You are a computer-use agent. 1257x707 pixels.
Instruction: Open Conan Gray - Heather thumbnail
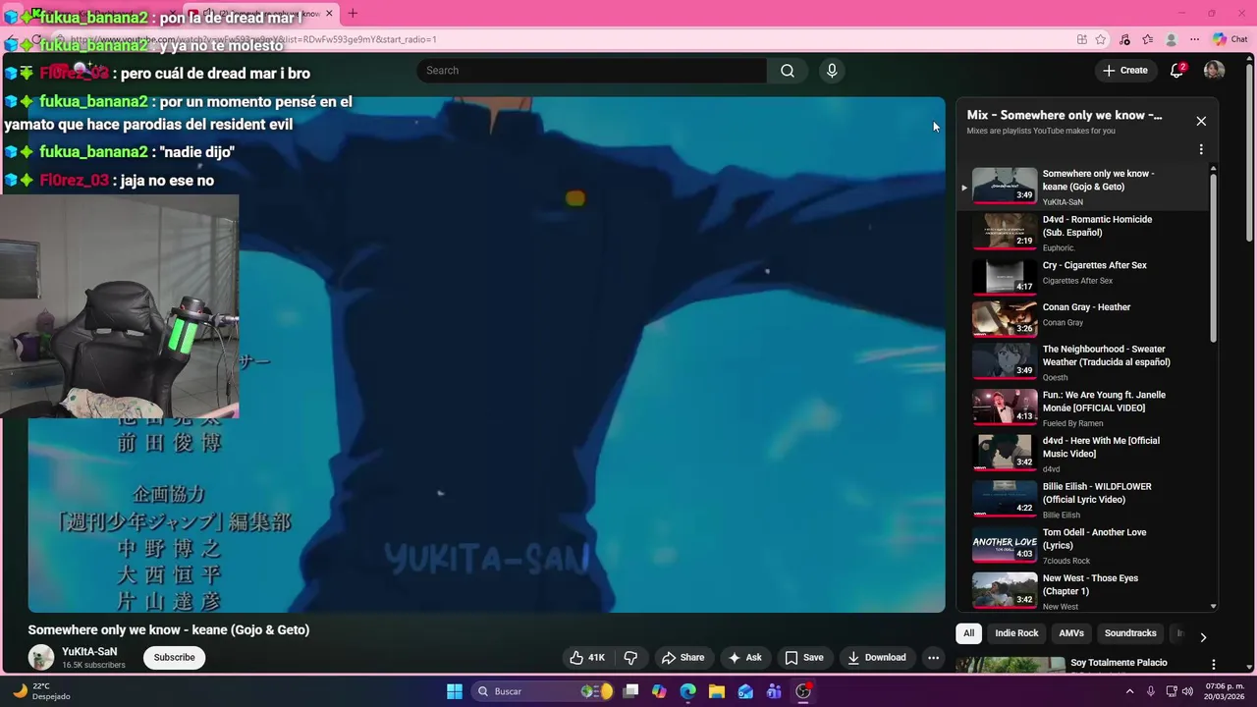[1005, 319]
